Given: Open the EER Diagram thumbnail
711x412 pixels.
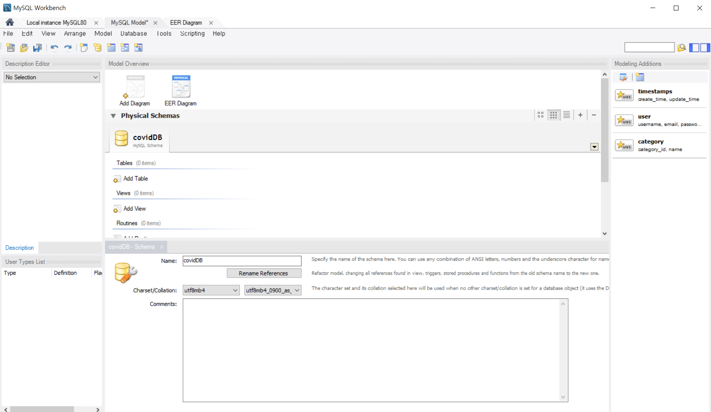Looking at the screenshot, I should pyautogui.click(x=181, y=91).
